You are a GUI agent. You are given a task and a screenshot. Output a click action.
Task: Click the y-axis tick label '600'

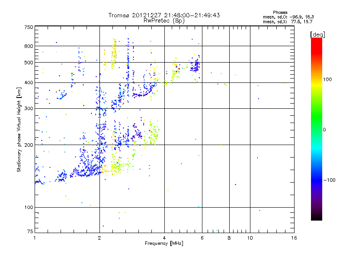tap(29, 46)
